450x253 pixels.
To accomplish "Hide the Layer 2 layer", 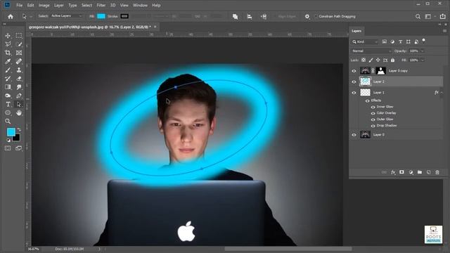I will click(x=354, y=82).
